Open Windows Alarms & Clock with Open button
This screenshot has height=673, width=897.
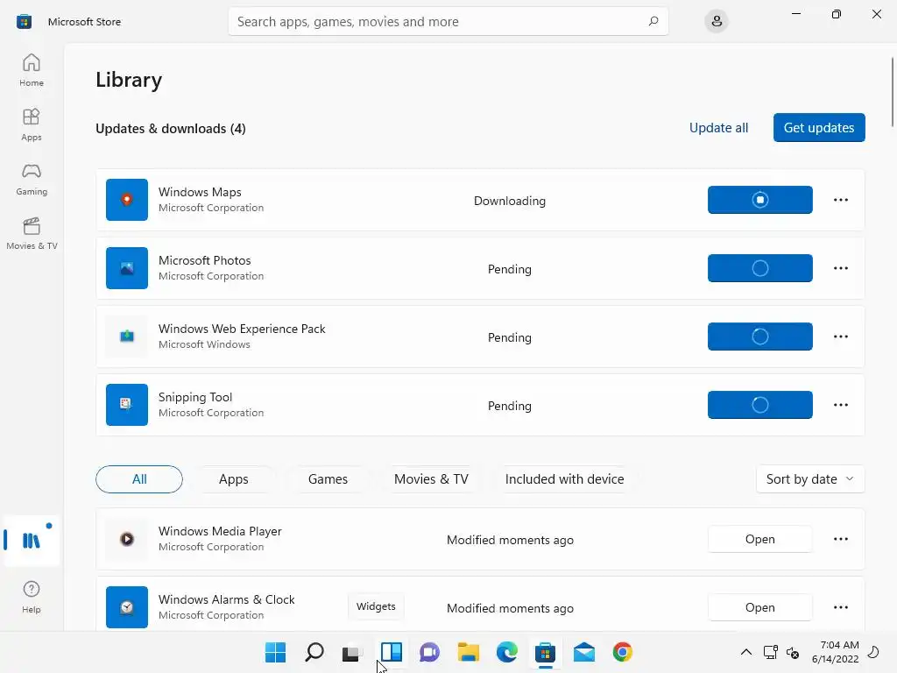(x=759, y=607)
